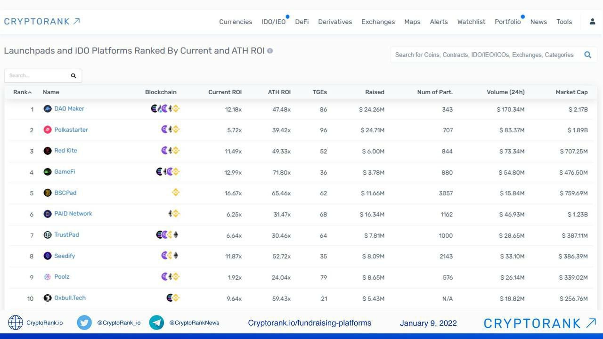Open the Derivatives menu
Screen dimensions: 603x339
(x=335, y=22)
